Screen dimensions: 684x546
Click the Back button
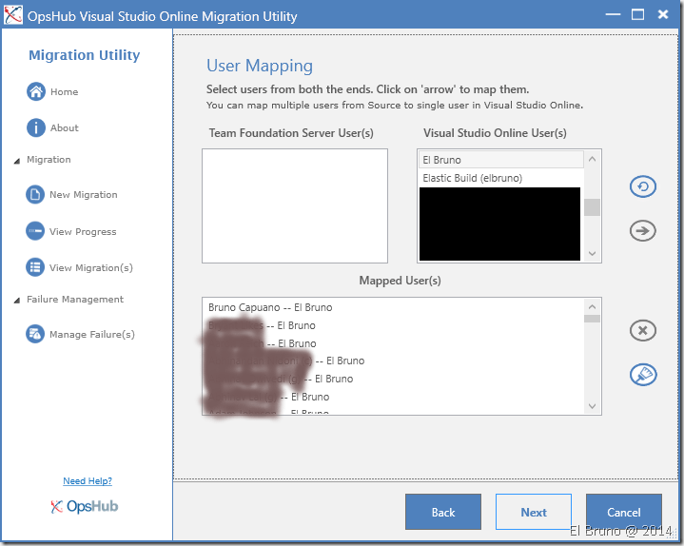click(x=442, y=512)
